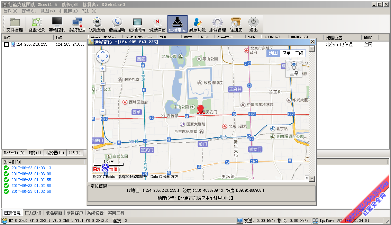This screenshot has width=391, height=225.
Task: Click the Ip/Port book icon in status bar
Action: (316, 220)
